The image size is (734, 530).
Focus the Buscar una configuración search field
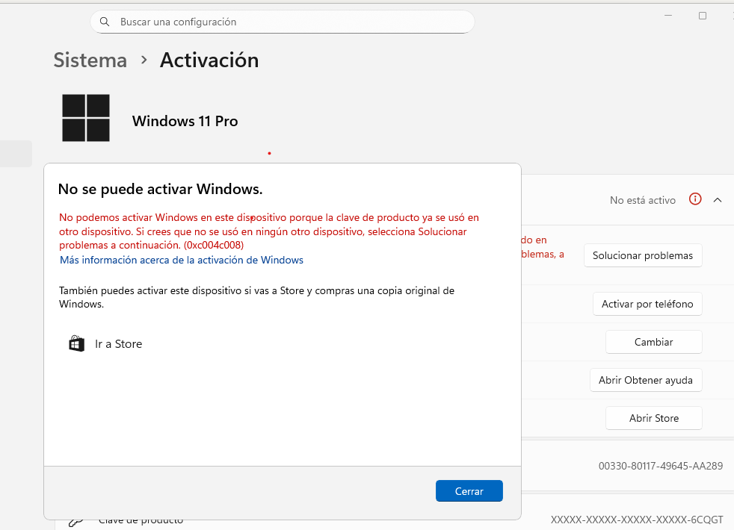283,22
